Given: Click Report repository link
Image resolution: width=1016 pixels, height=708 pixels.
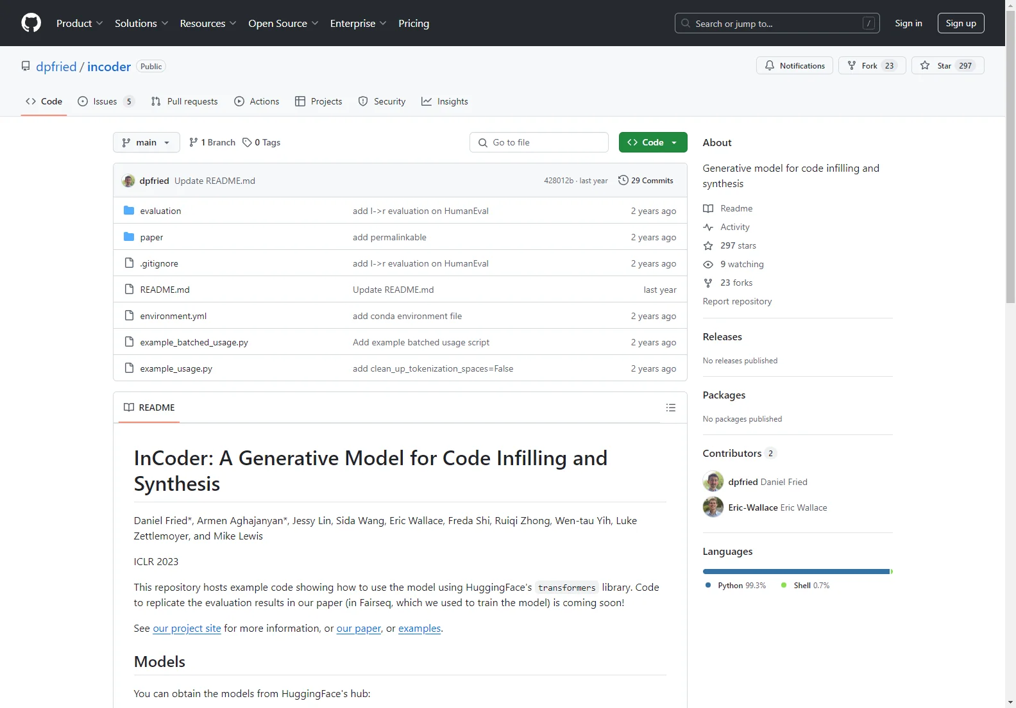Looking at the screenshot, I should 737,301.
